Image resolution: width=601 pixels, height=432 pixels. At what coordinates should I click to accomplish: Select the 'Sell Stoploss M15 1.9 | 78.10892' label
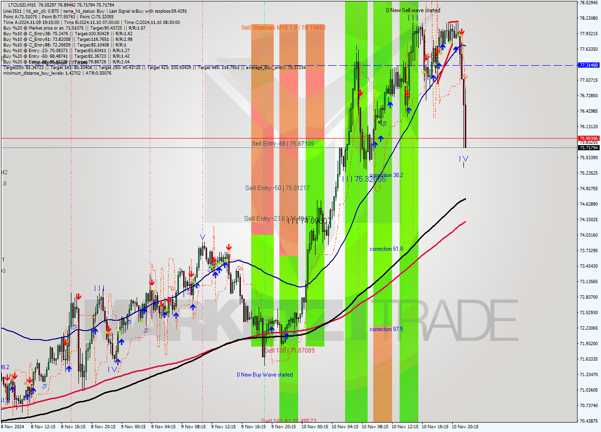click(x=283, y=28)
